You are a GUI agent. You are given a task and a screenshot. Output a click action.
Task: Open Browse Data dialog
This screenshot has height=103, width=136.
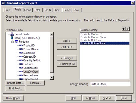coord(15,83)
